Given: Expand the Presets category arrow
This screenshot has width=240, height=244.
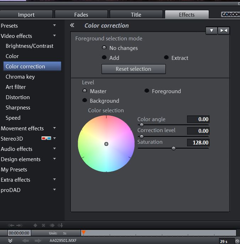Looking at the screenshot, I should coord(54,25).
